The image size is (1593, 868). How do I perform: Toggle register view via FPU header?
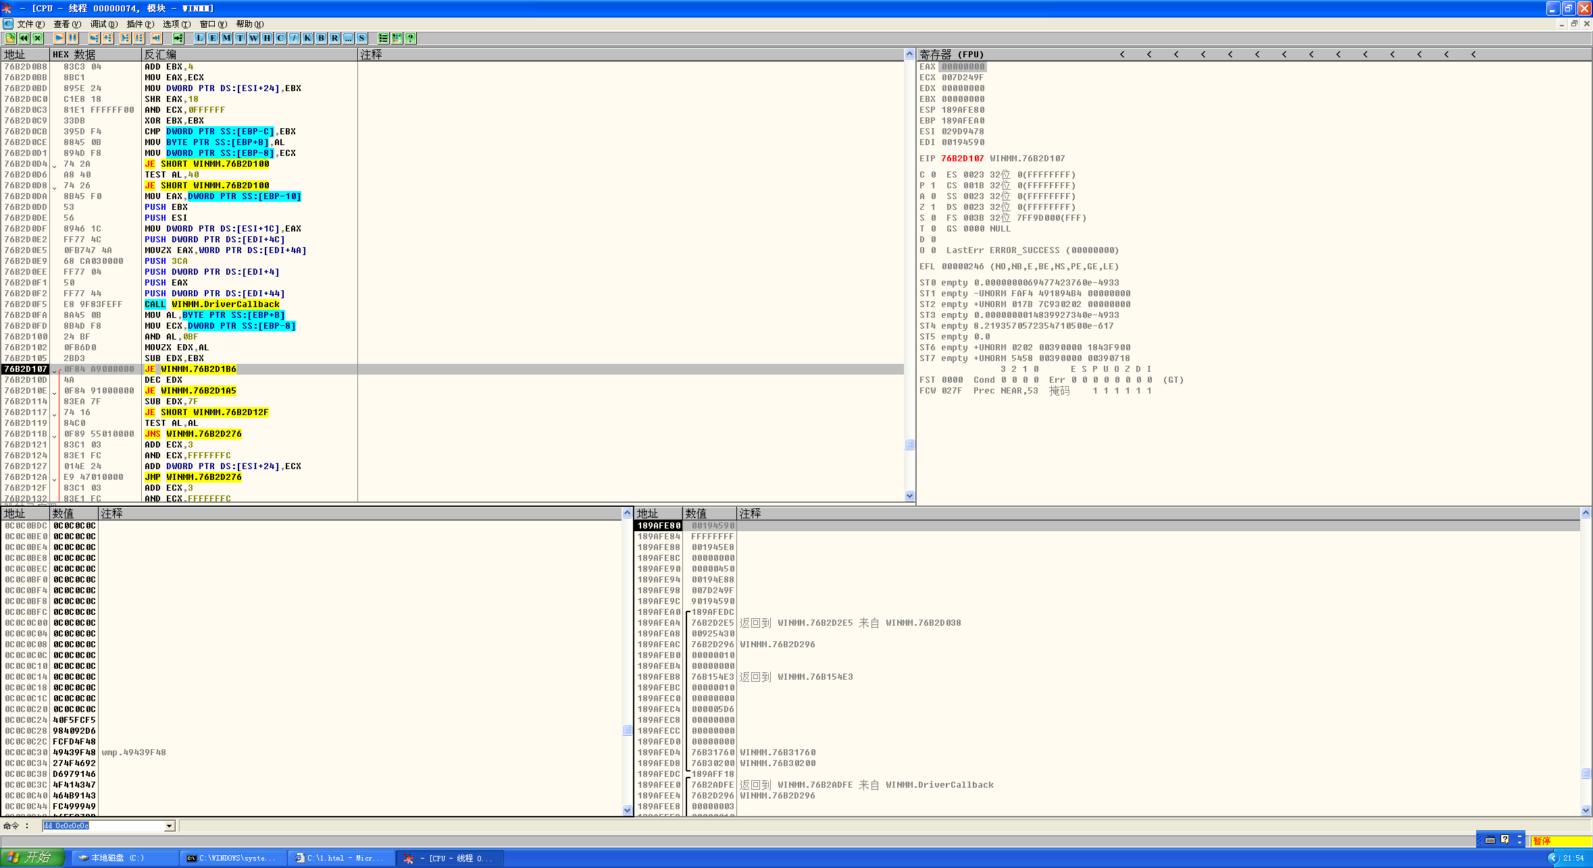(x=951, y=55)
